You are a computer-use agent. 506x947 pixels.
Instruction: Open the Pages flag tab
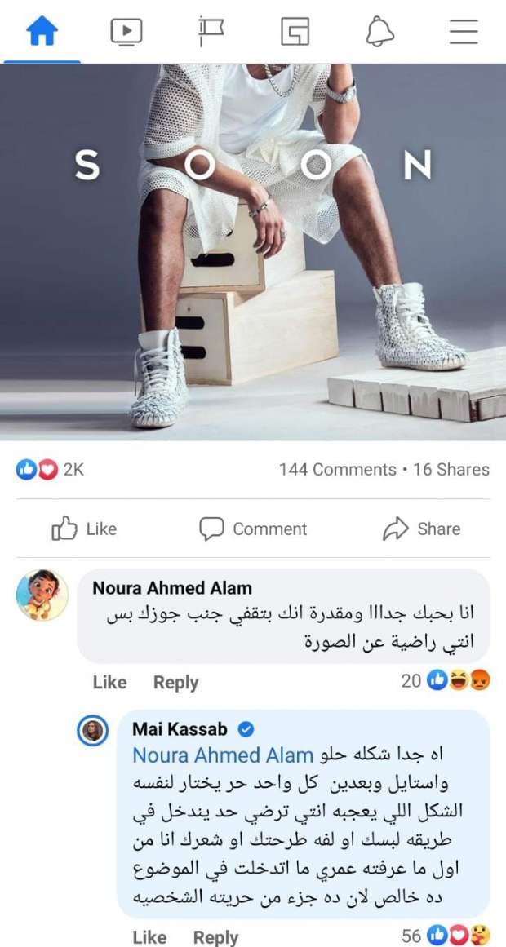211,32
